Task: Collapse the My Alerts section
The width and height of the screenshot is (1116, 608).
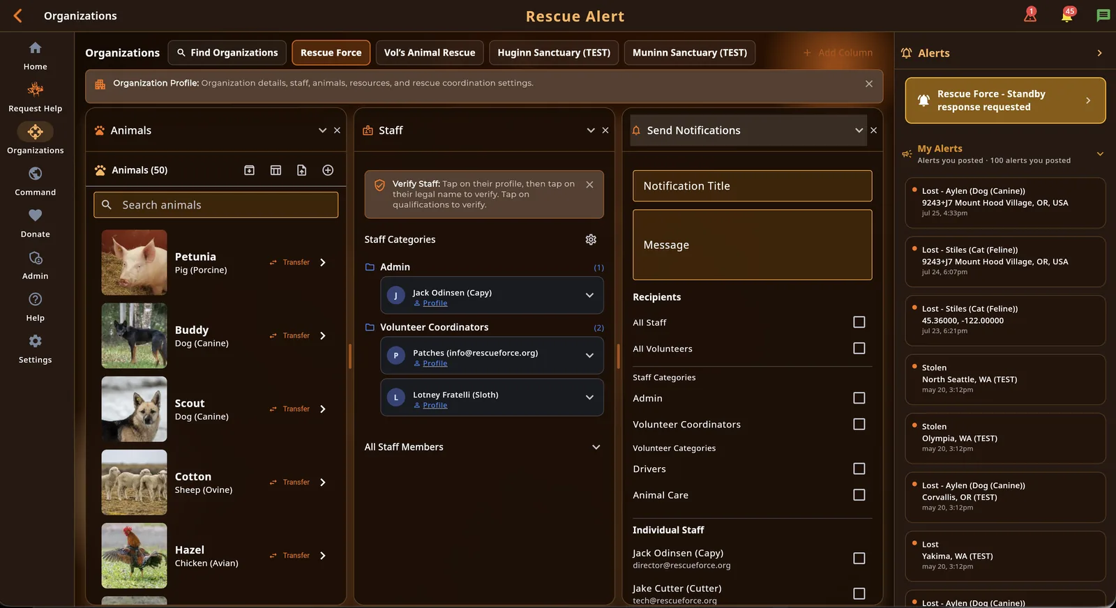Action: pos(1100,154)
